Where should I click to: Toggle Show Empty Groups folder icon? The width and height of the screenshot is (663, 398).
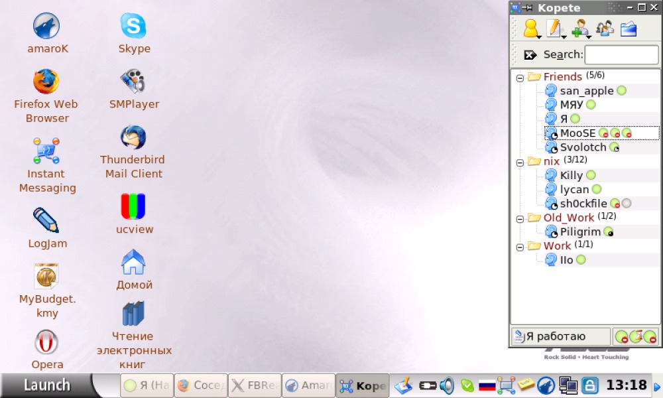629,29
